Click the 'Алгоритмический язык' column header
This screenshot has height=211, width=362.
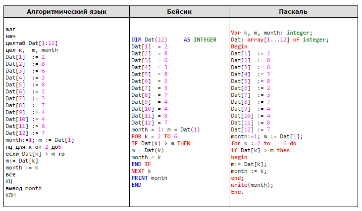pyautogui.click(x=66, y=12)
